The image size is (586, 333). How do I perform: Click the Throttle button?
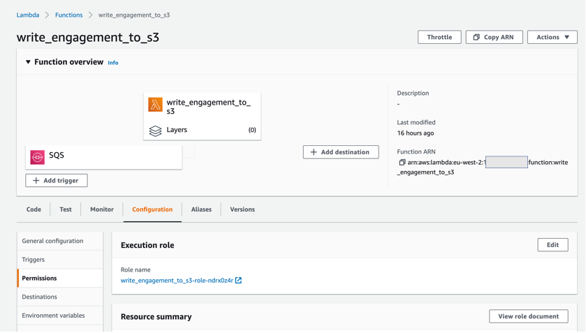click(x=439, y=37)
